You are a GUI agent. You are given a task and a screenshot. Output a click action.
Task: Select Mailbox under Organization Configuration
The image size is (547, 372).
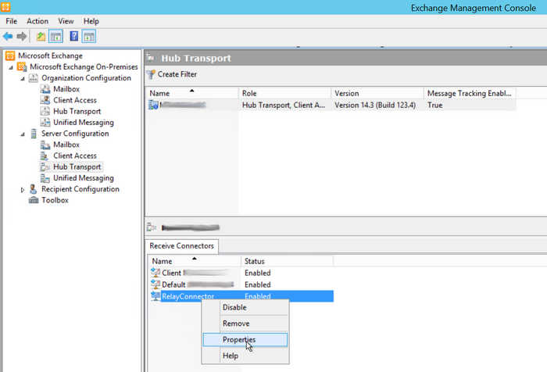point(66,89)
